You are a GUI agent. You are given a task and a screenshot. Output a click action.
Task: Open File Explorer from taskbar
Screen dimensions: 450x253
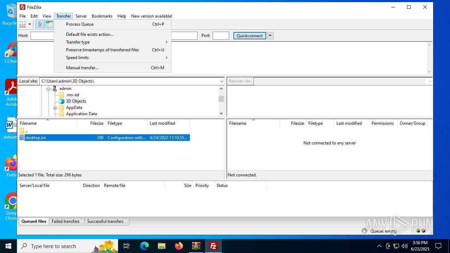pyautogui.click(x=161, y=246)
